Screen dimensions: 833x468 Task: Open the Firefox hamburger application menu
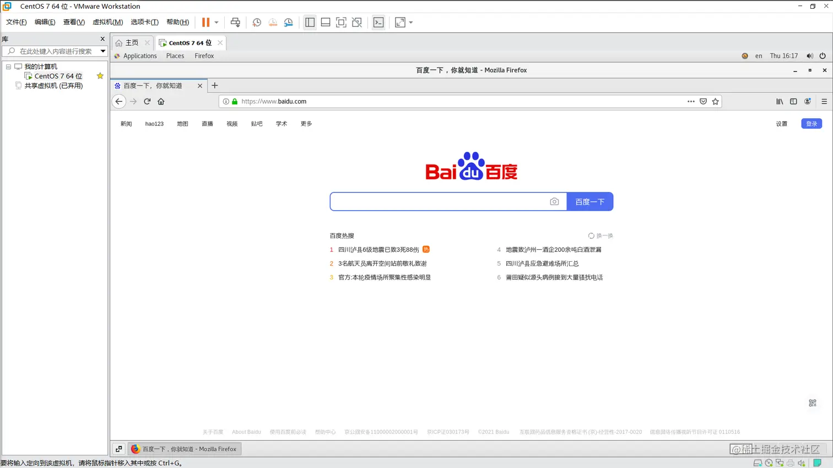[x=824, y=102]
